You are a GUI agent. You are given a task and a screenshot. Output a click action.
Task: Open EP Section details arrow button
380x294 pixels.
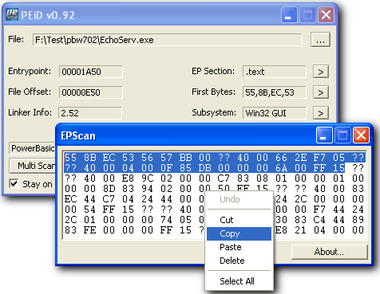click(x=321, y=72)
